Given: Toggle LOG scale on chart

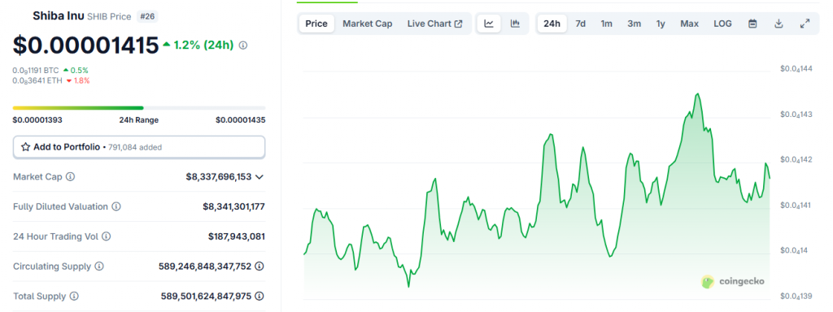Looking at the screenshot, I should 722,24.
